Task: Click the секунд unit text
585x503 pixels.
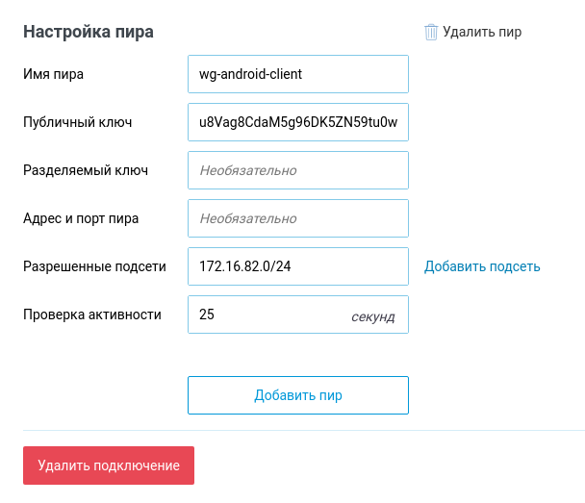Action: (x=373, y=317)
